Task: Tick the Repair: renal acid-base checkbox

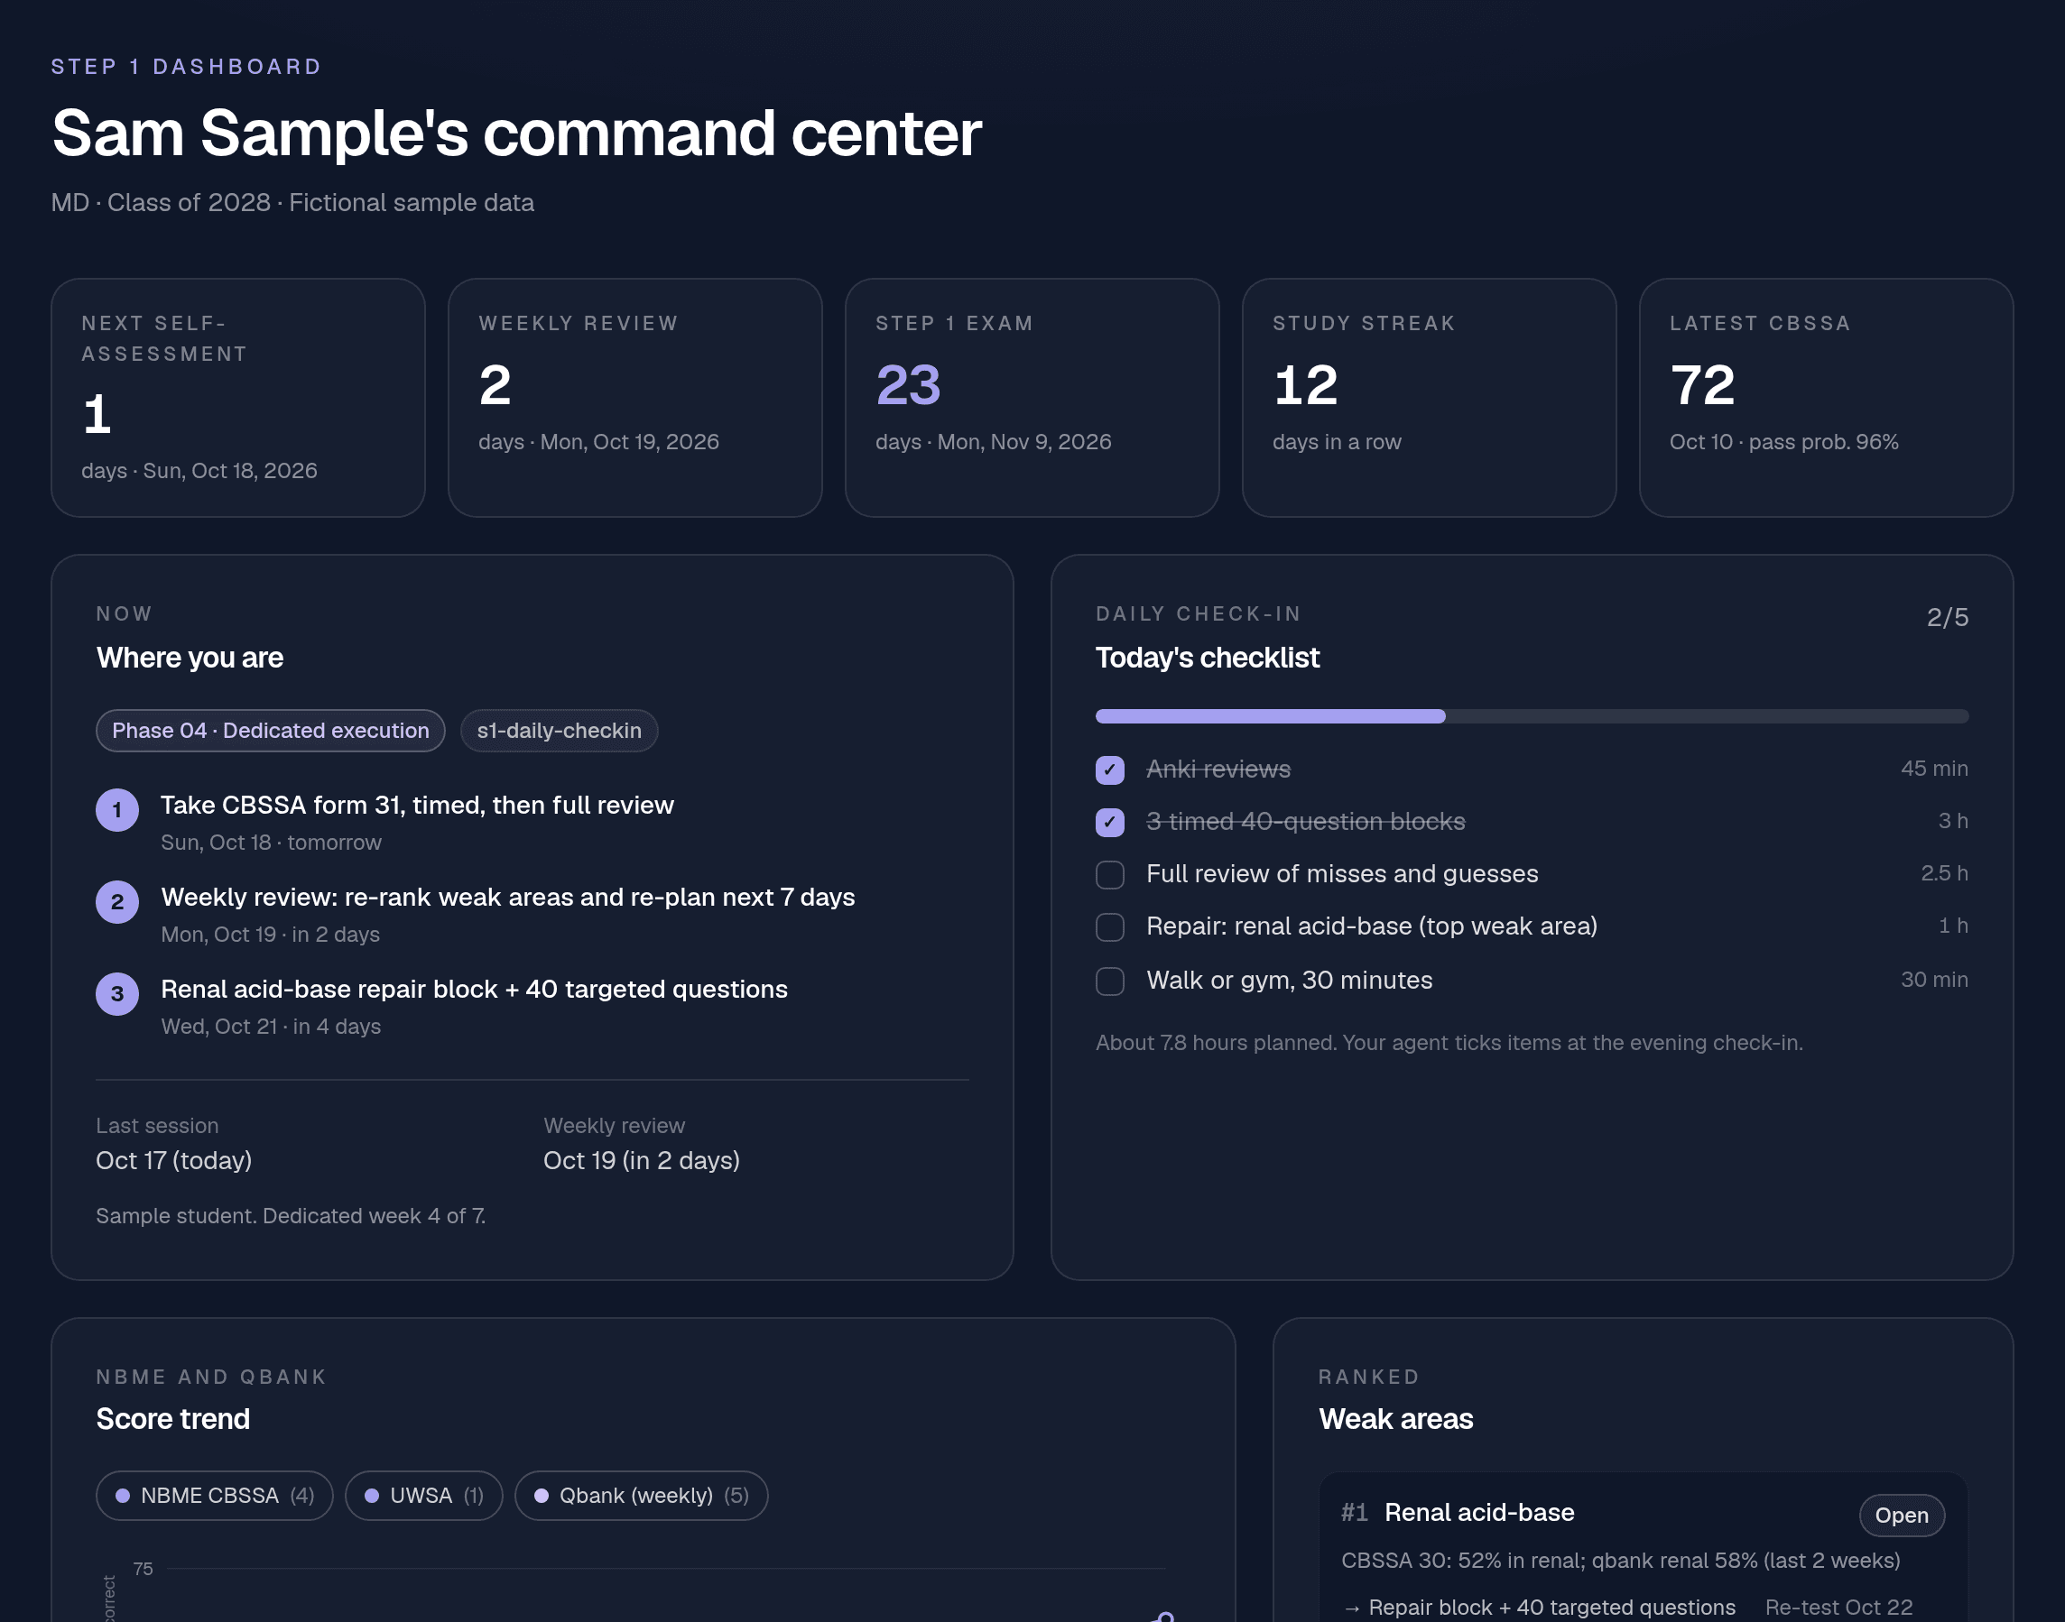Action: coord(1109,926)
